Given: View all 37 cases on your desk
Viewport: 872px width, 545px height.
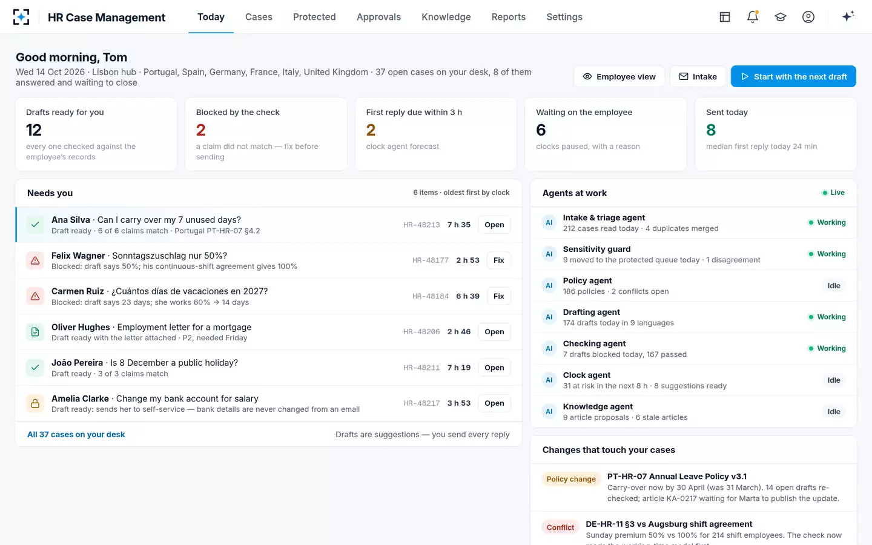Looking at the screenshot, I should click(x=76, y=434).
